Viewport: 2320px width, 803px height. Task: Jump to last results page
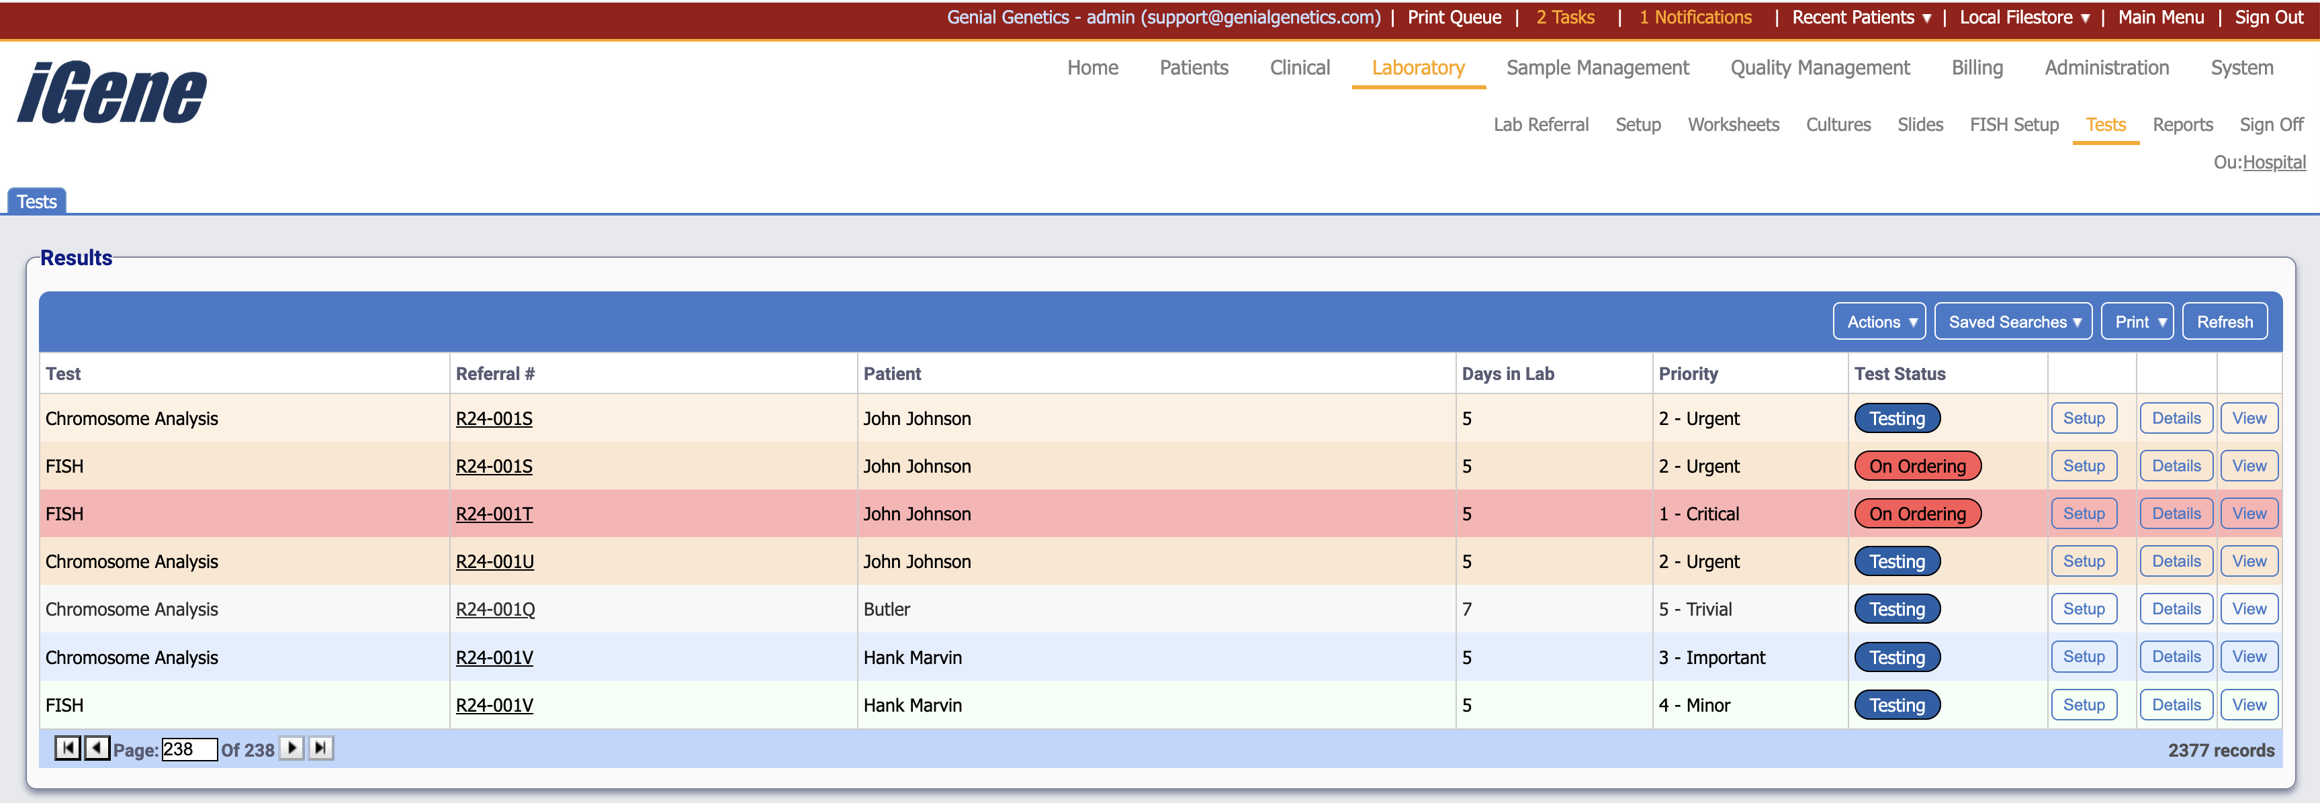coord(320,748)
